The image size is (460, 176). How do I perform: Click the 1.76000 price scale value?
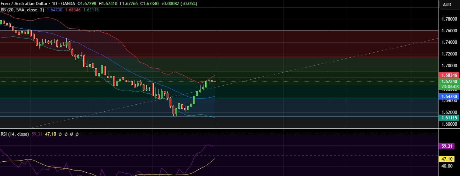450,30
